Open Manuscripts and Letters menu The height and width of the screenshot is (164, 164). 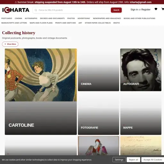14,23
